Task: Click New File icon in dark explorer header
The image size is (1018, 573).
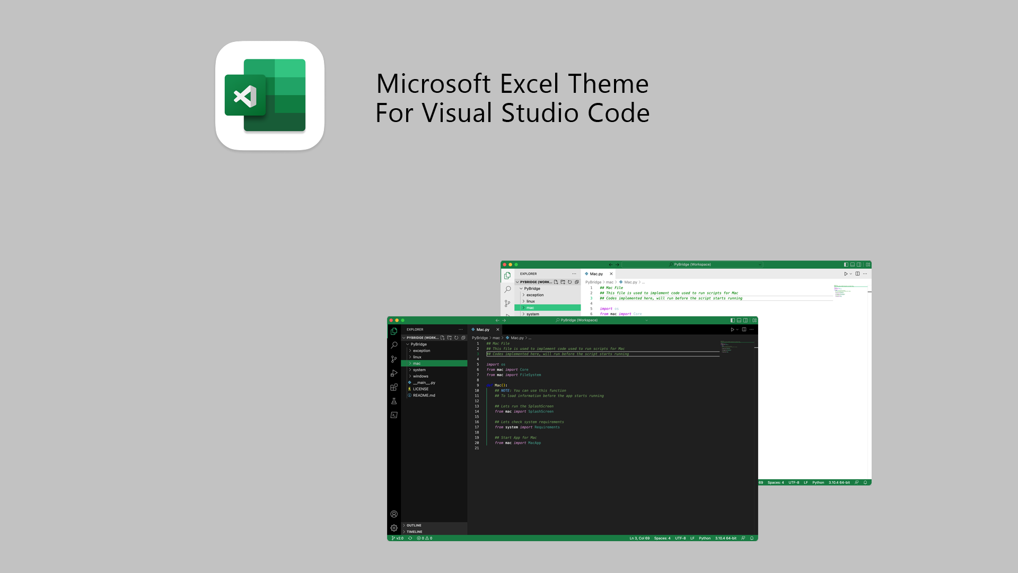Action: (443, 338)
